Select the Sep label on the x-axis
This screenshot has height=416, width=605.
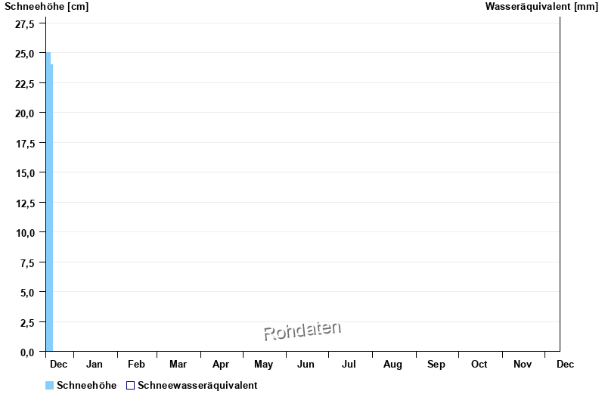pos(436,365)
